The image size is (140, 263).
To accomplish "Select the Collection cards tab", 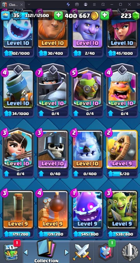I will tap(46, 251).
